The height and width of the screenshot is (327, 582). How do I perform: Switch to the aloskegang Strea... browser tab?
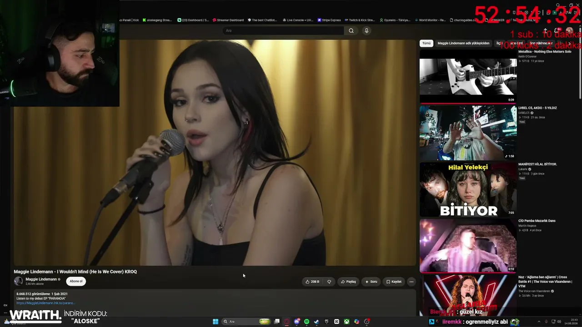point(157,20)
